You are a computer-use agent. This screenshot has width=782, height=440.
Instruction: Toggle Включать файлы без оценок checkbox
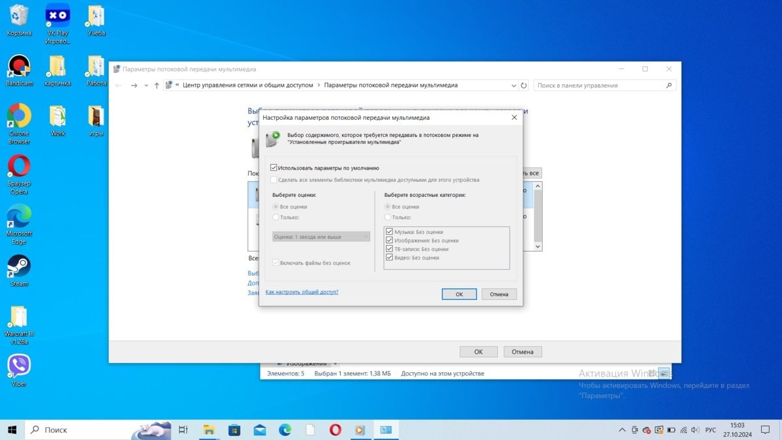[276, 263]
